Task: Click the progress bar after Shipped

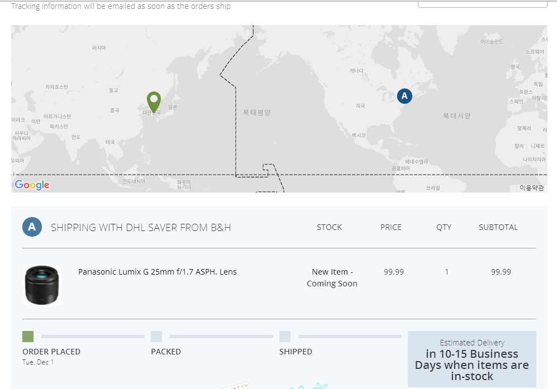Action: [x=350, y=337]
